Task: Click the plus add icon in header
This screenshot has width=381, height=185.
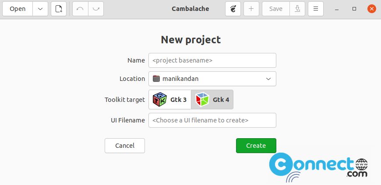Action: click(x=251, y=9)
